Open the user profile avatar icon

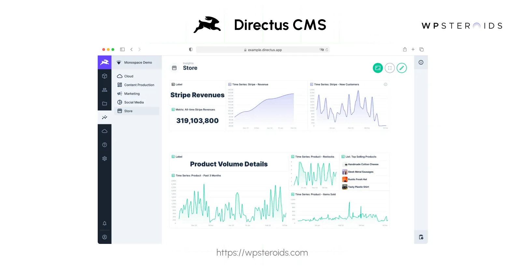105,237
